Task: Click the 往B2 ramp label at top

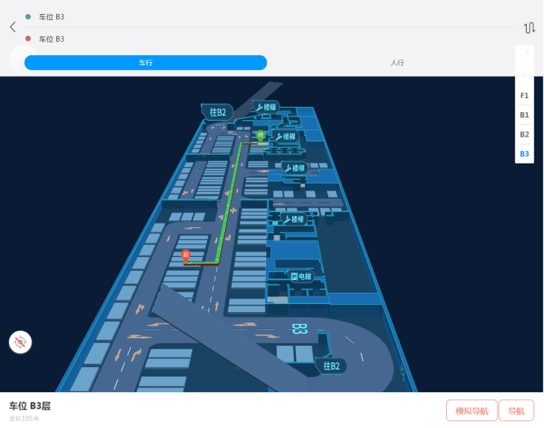Action: [x=217, y=112]
